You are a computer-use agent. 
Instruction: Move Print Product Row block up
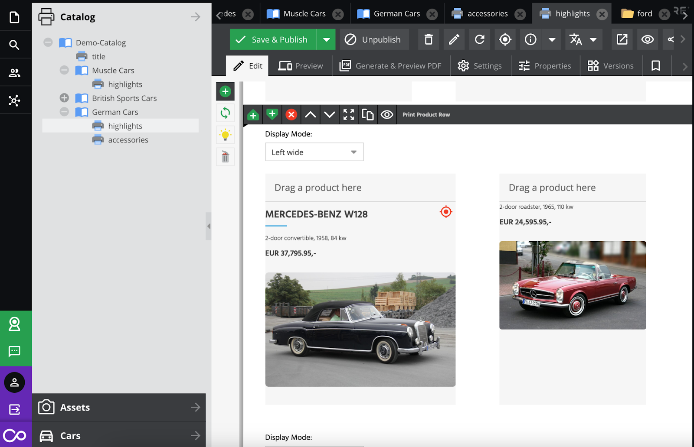[310, 115]
